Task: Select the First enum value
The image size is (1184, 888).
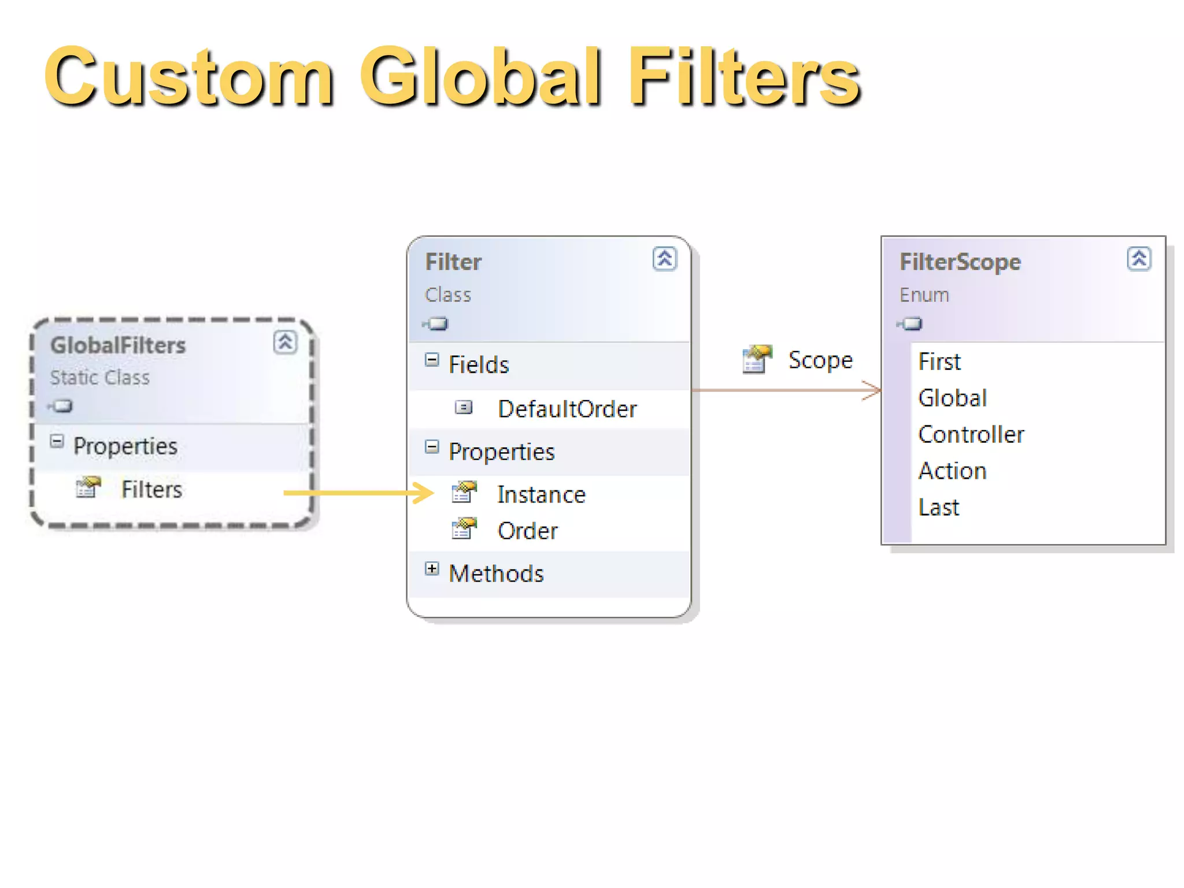Action: (940, 362)
